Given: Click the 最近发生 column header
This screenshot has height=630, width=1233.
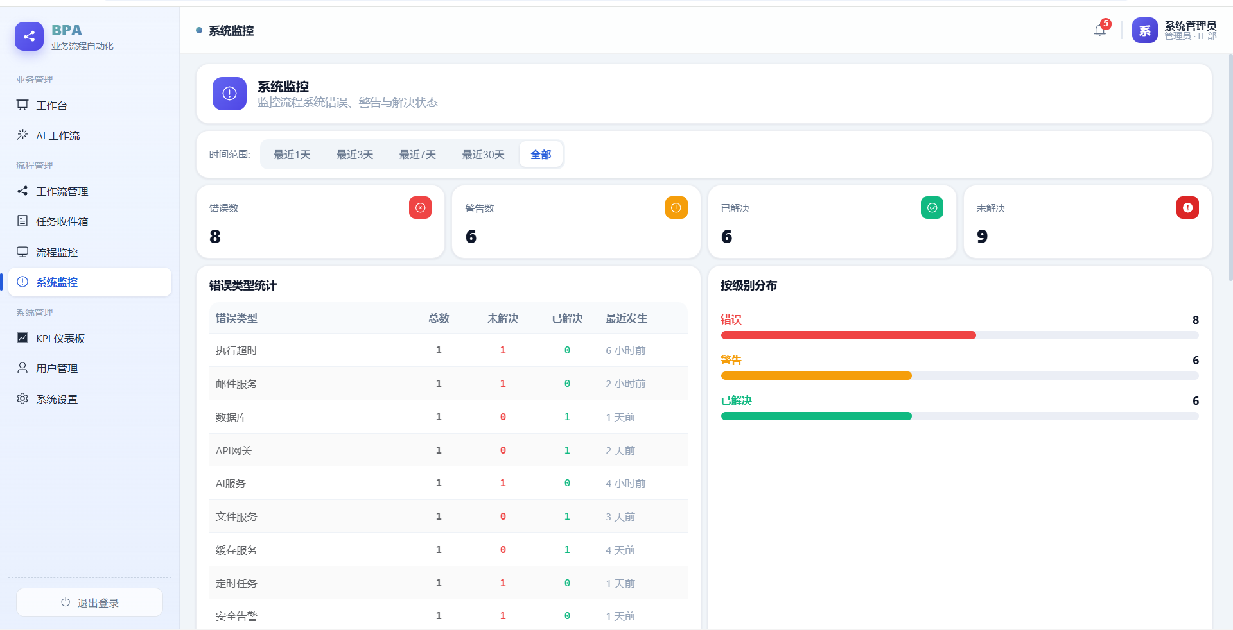Looking at the screenshot, I should coord(626,318).
